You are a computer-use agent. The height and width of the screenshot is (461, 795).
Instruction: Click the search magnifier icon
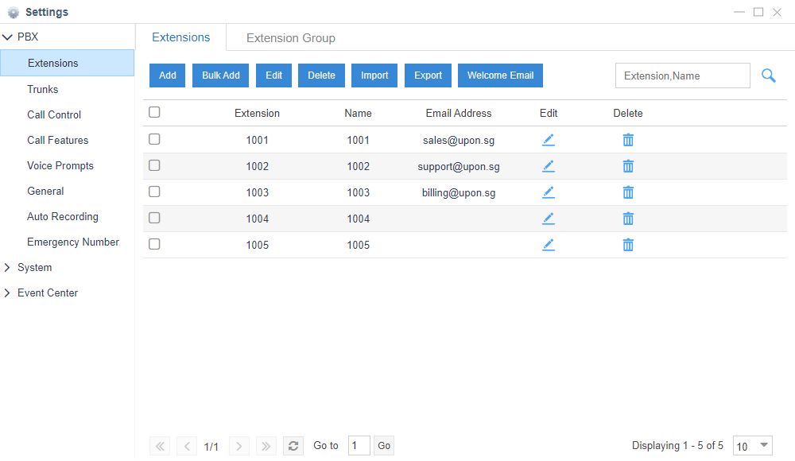pos(768,76)
